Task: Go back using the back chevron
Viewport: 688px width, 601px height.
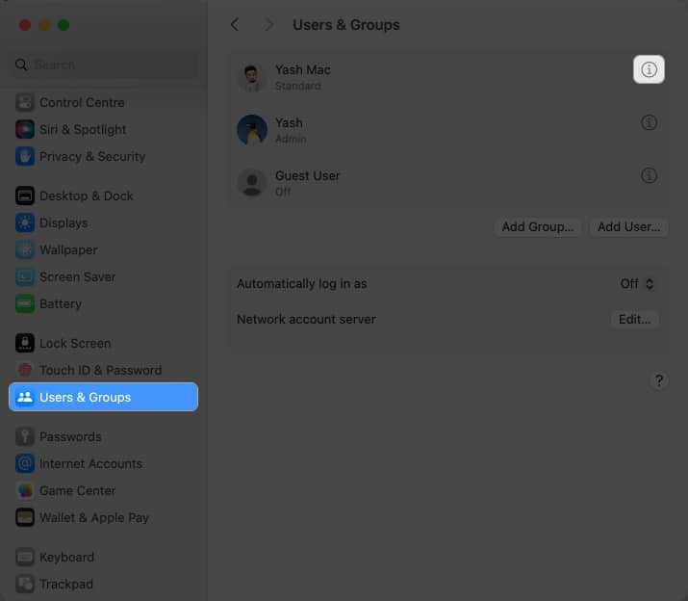Action: click(235, 24)
